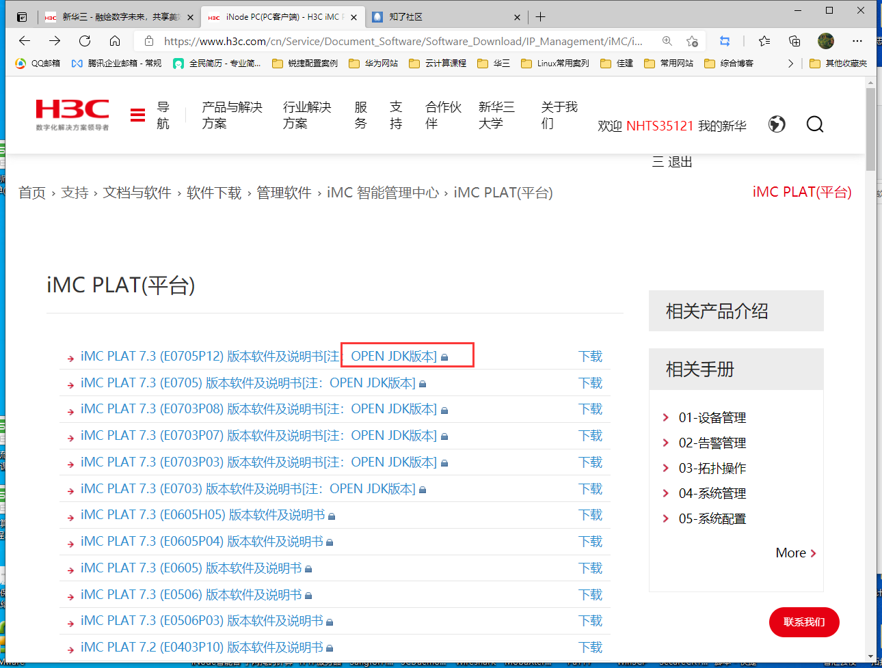Open the Collections icon
The image size is (882, 668).
tap(794, 41)
